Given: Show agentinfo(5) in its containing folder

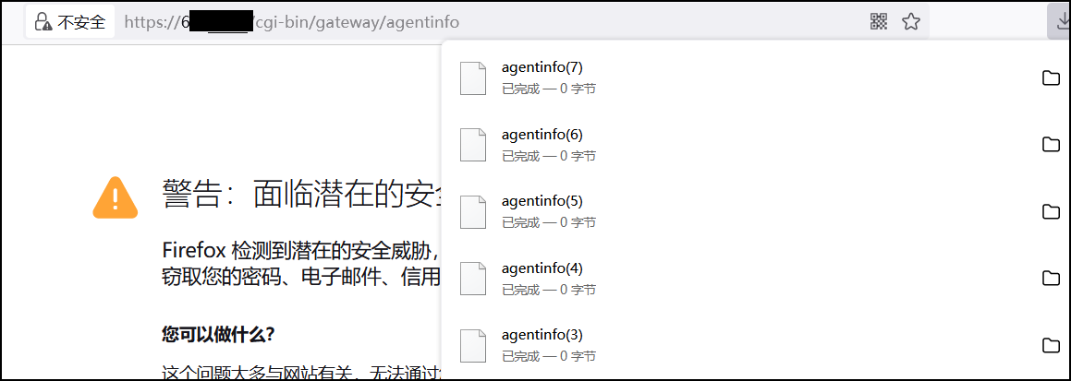Looking at the screenshot, I should [x=1051, y=211].
